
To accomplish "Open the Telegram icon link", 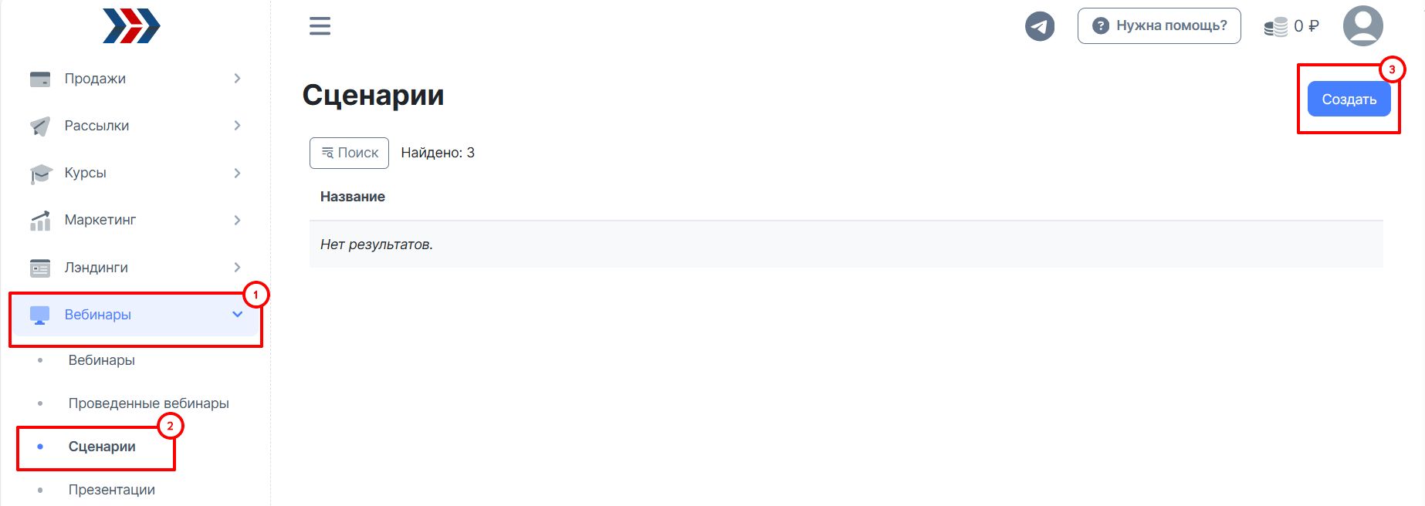I will click(1039, 26).
